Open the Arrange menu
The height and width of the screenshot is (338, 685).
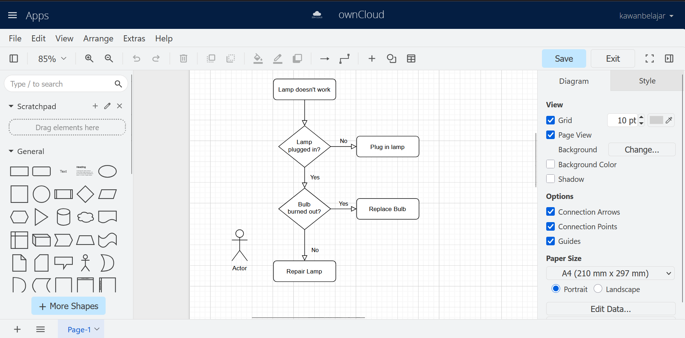98,39
